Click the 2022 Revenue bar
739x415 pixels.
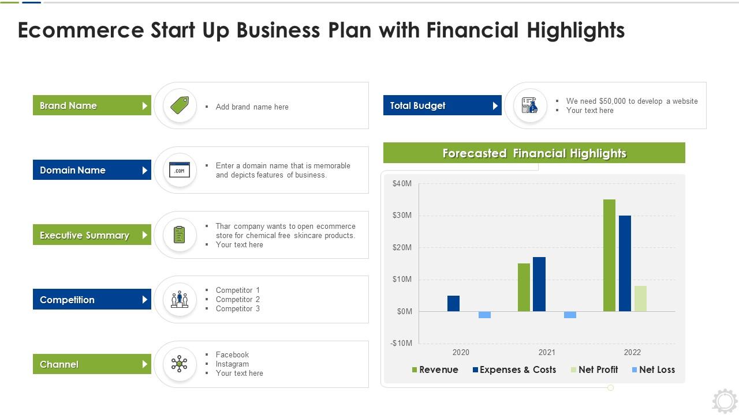609,255
